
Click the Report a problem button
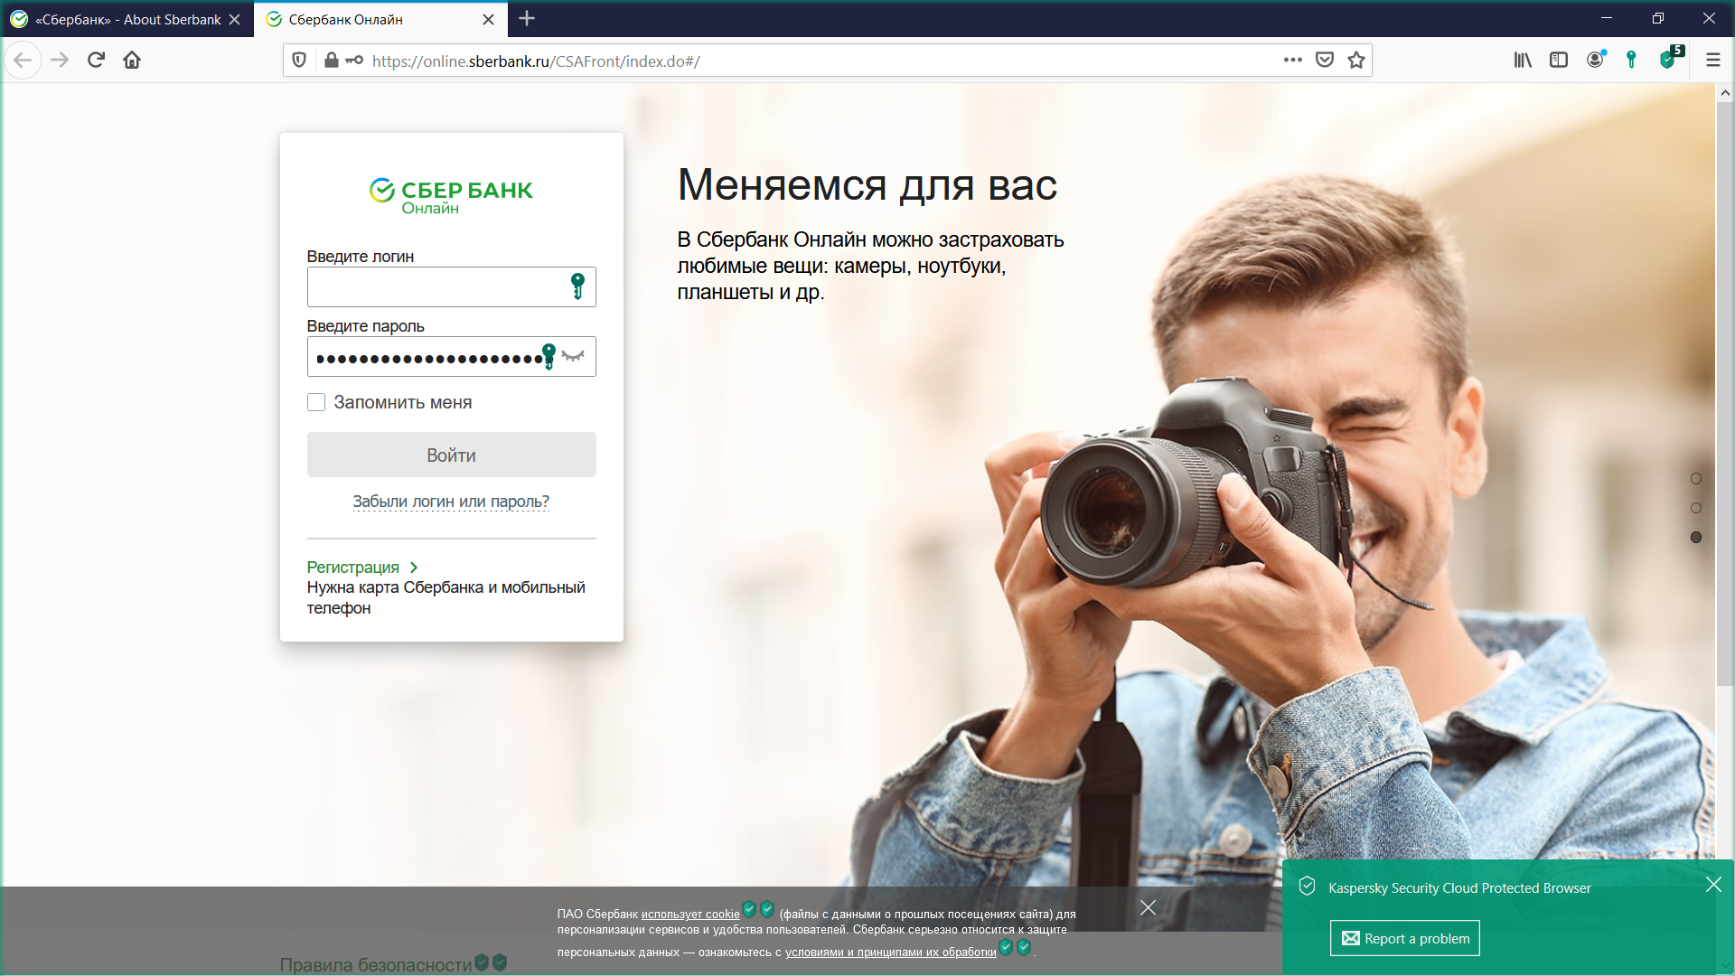point(1405,938)
